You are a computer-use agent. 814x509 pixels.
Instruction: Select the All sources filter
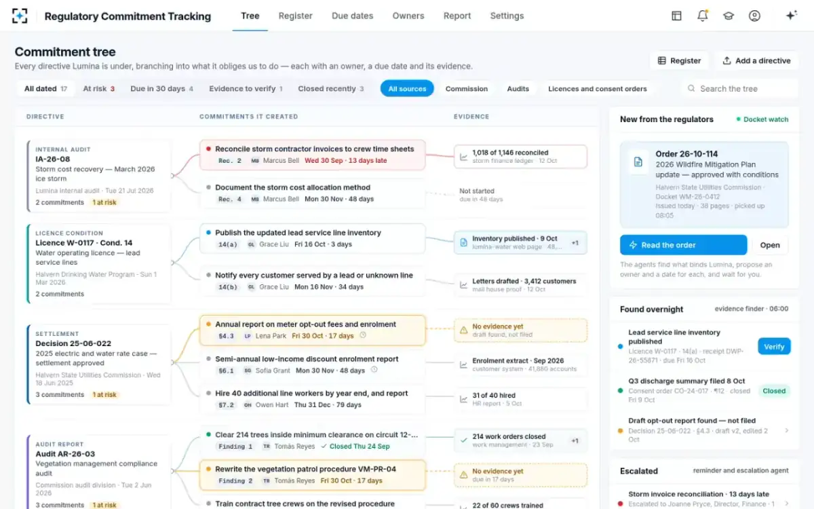(407, 88)
